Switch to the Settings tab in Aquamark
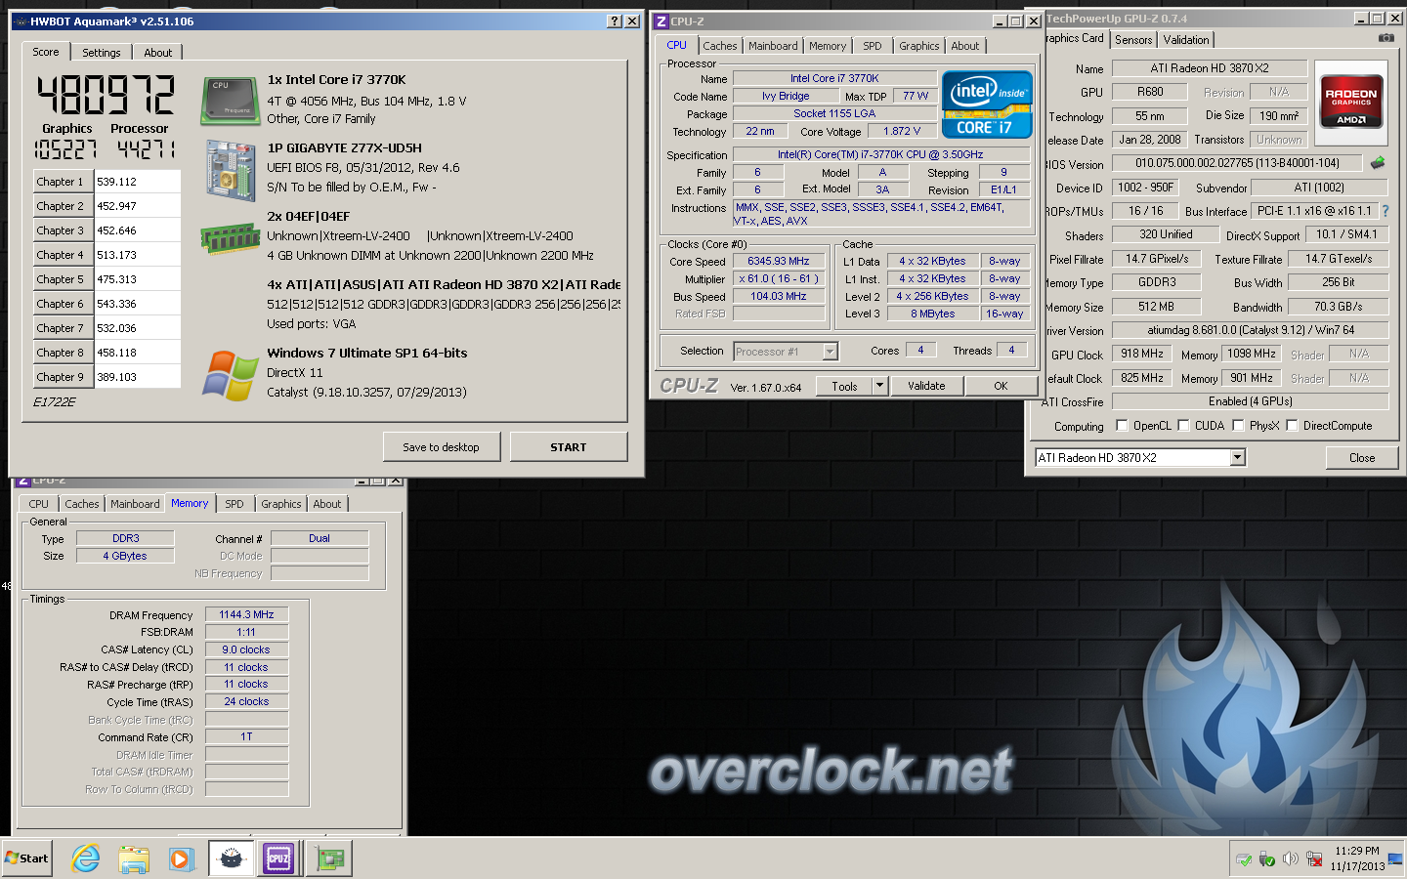Image resolution: width=1407 pixels, height=879 pixels. click(102, 53)
